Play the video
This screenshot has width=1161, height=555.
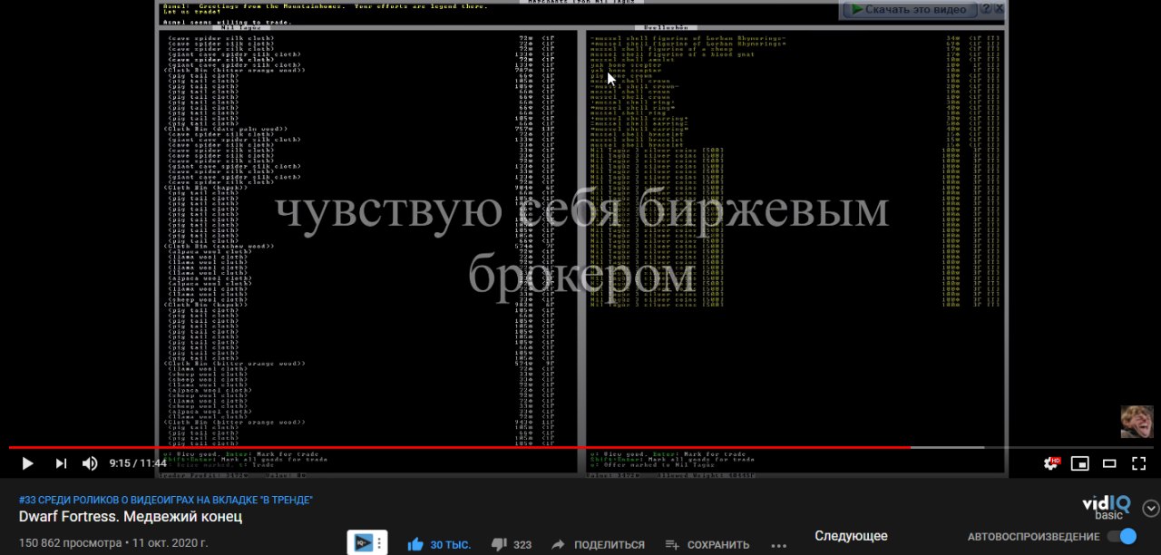[x=27, y=463]
